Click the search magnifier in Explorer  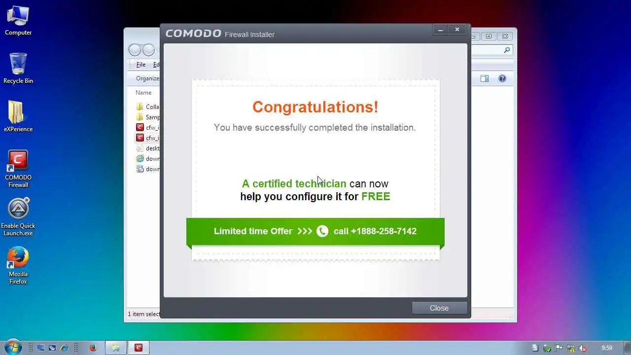(x=506, y=50)
